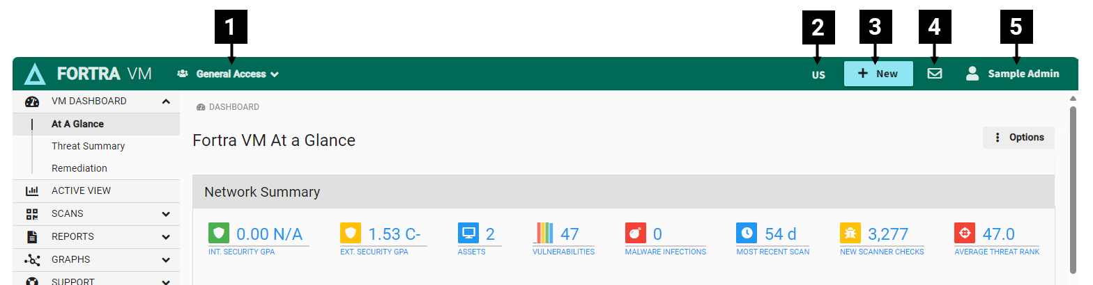
Task: Open the envelope messages icon
Action: 934,74
